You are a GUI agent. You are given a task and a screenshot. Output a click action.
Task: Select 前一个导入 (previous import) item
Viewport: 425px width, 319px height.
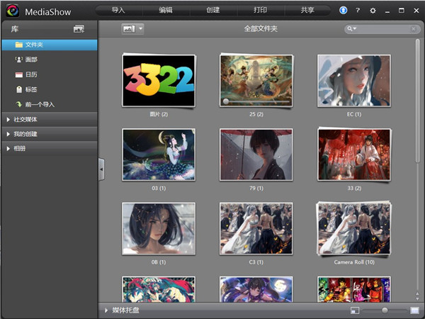pos(39,103)
